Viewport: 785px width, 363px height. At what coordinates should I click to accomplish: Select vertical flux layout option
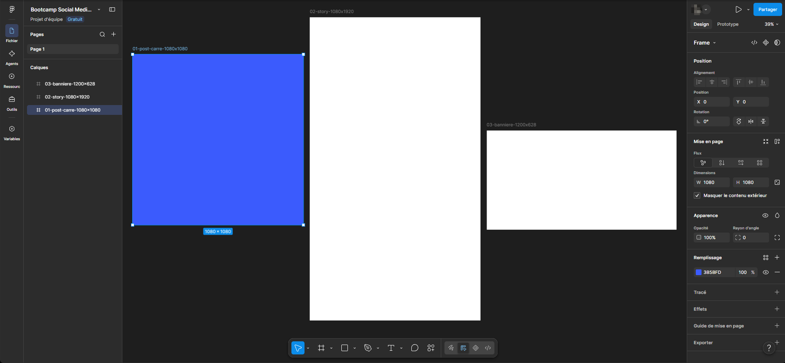tap(722, 163)
